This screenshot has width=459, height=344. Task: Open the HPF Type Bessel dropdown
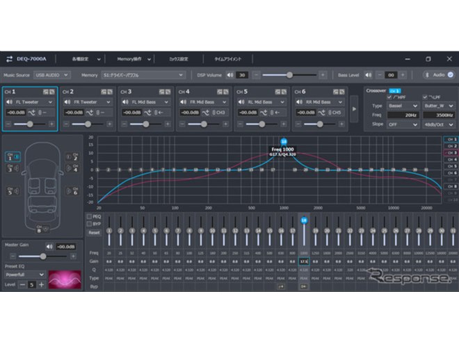(x=403, y=106)
